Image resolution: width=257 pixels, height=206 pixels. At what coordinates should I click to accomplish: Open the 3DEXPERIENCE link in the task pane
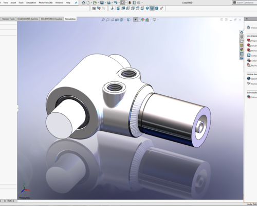coord(252,79)
